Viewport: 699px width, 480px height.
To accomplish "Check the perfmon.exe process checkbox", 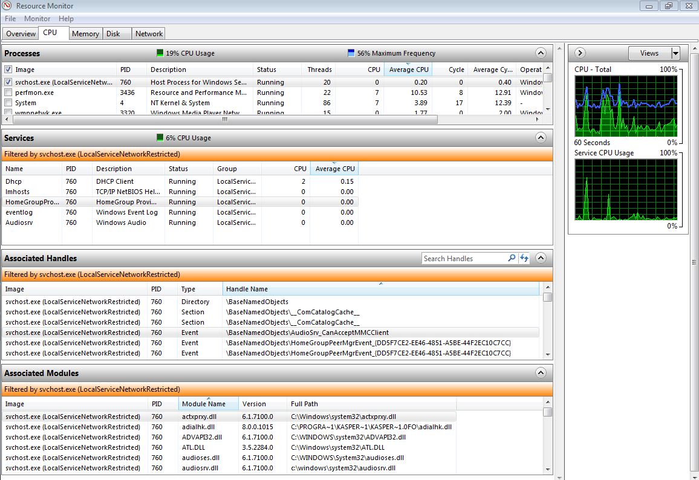I will click(x=8, y=92).
